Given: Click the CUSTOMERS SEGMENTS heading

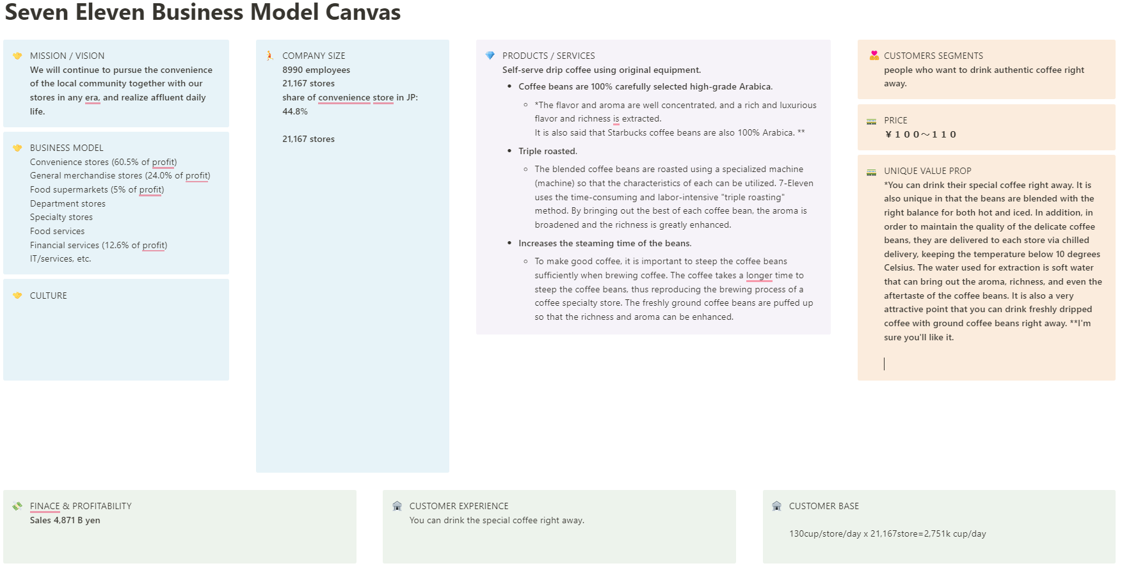Looking at the screenshot, I should point(933,56).
